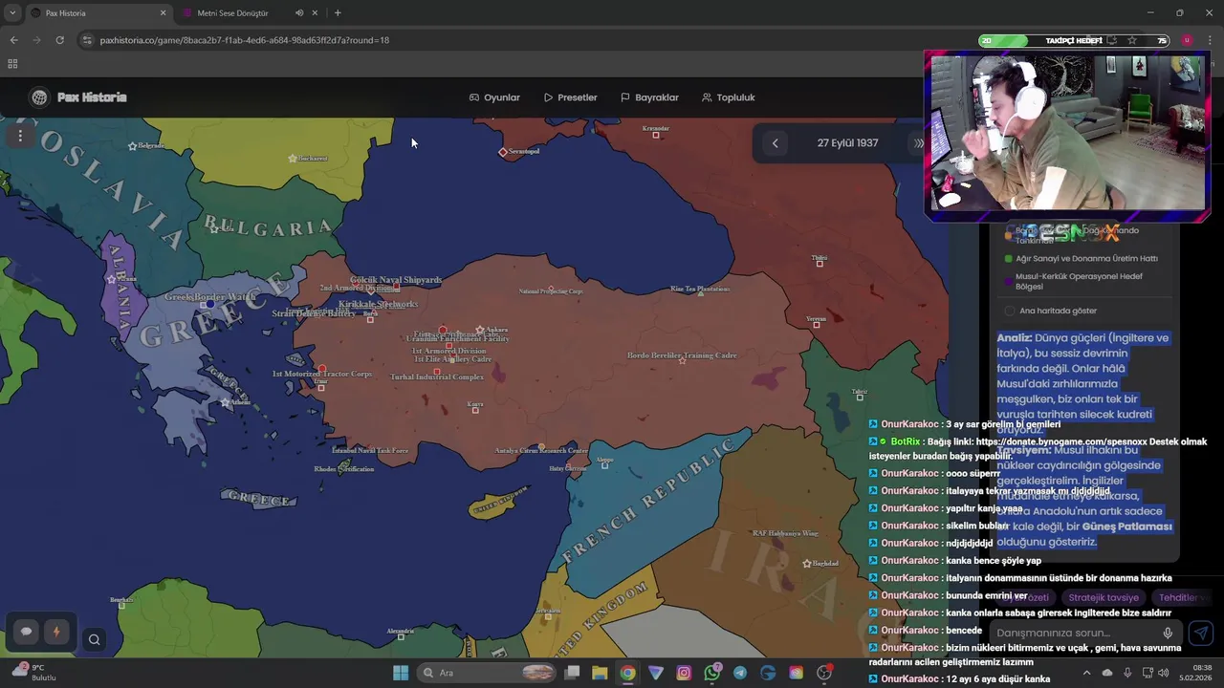Click RAF Habbaniya Wing marker

pyautogui.click(x=785, y=533)
